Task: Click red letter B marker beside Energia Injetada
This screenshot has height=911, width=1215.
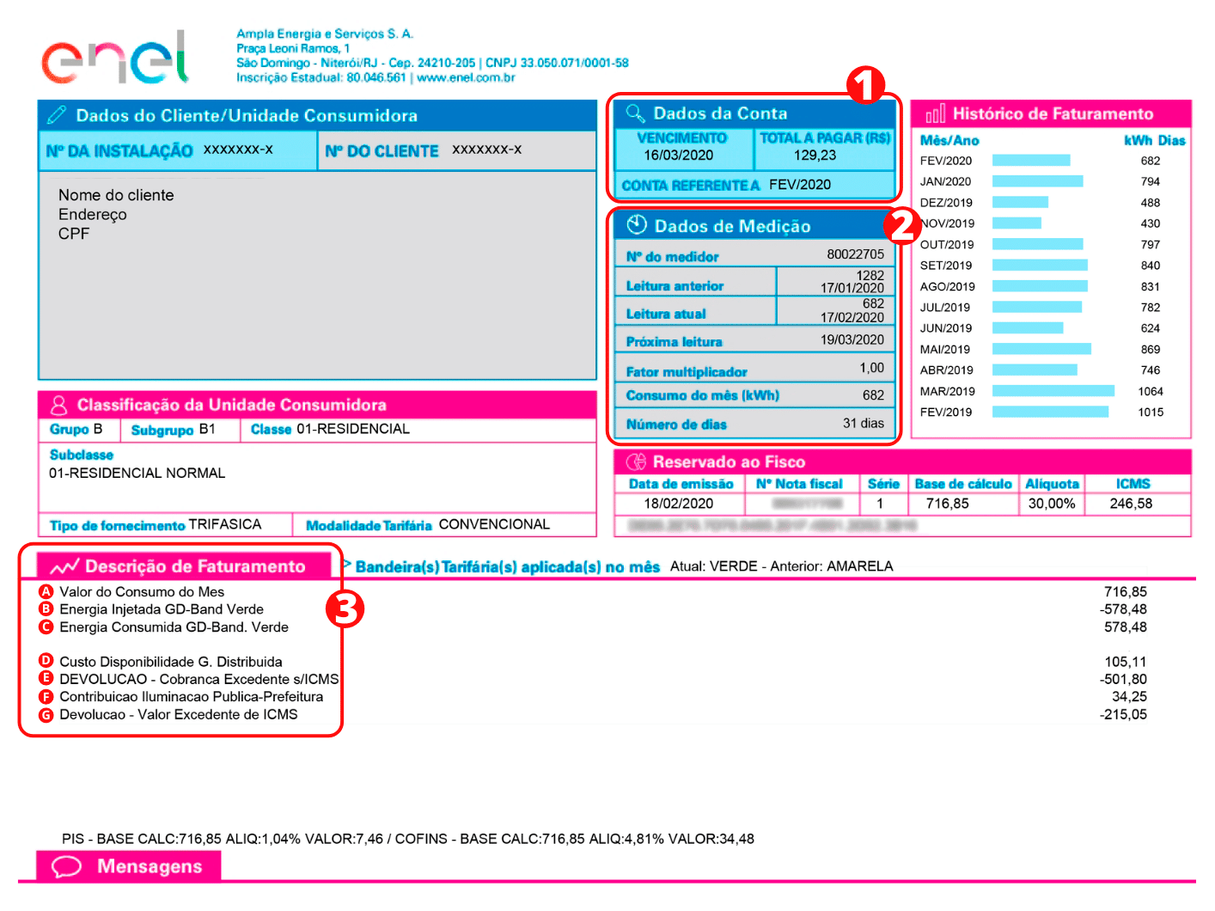Action: pyautogui.click(x=46, y=608)
